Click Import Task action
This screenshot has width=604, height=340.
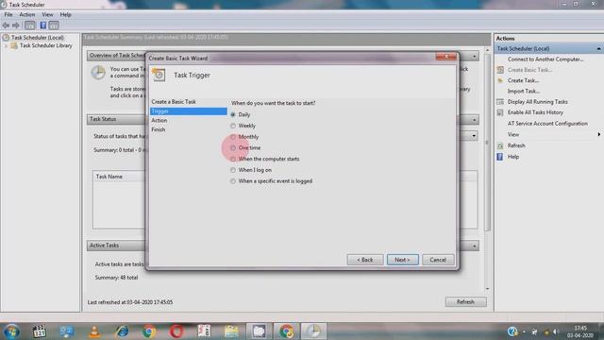pyautogui.click(x=524, y=92)
